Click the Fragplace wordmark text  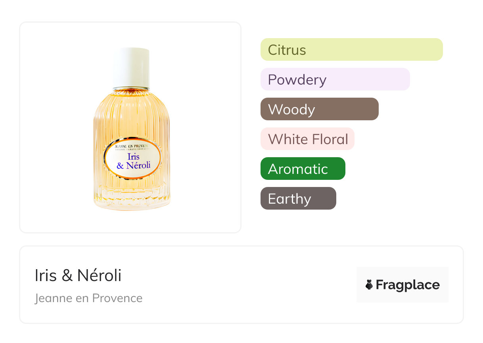point(408,285)
